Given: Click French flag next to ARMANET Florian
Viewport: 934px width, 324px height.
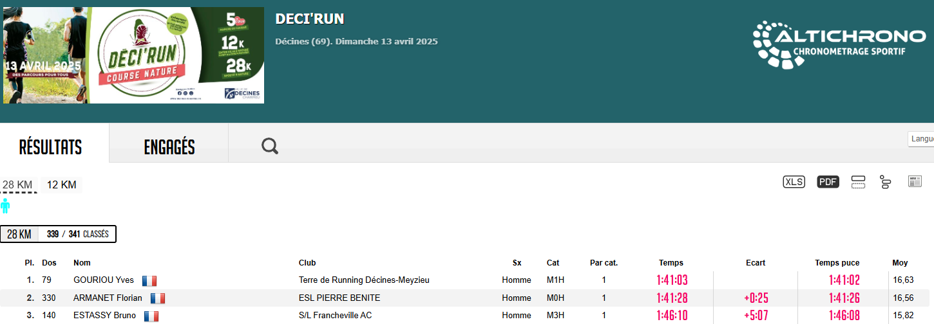Looking at the screenshot, I should 158,298.
